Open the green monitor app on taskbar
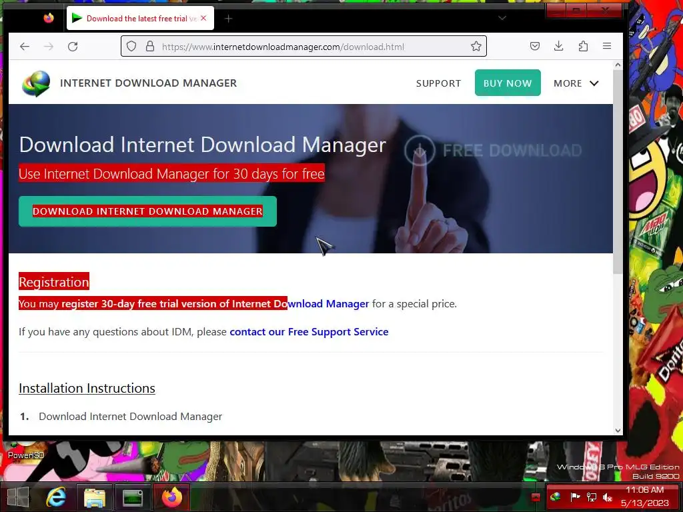The height and width of the screenshot is (512, 683). pyautogui.click(x=133, y=497)
